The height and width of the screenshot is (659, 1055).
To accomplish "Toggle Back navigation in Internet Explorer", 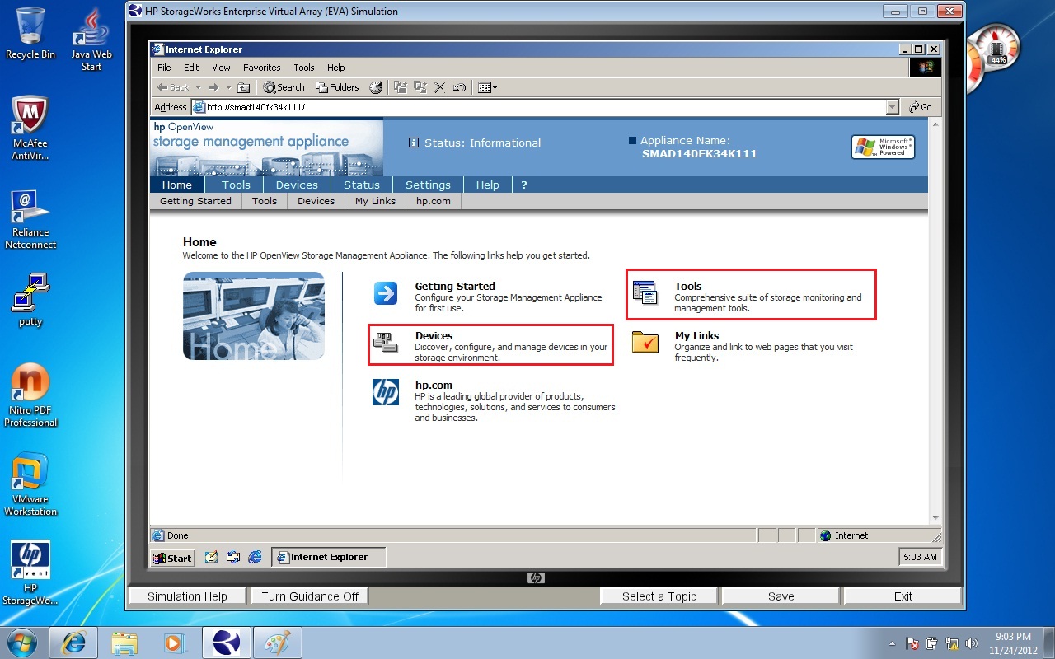I will click(x=173, y=87).
